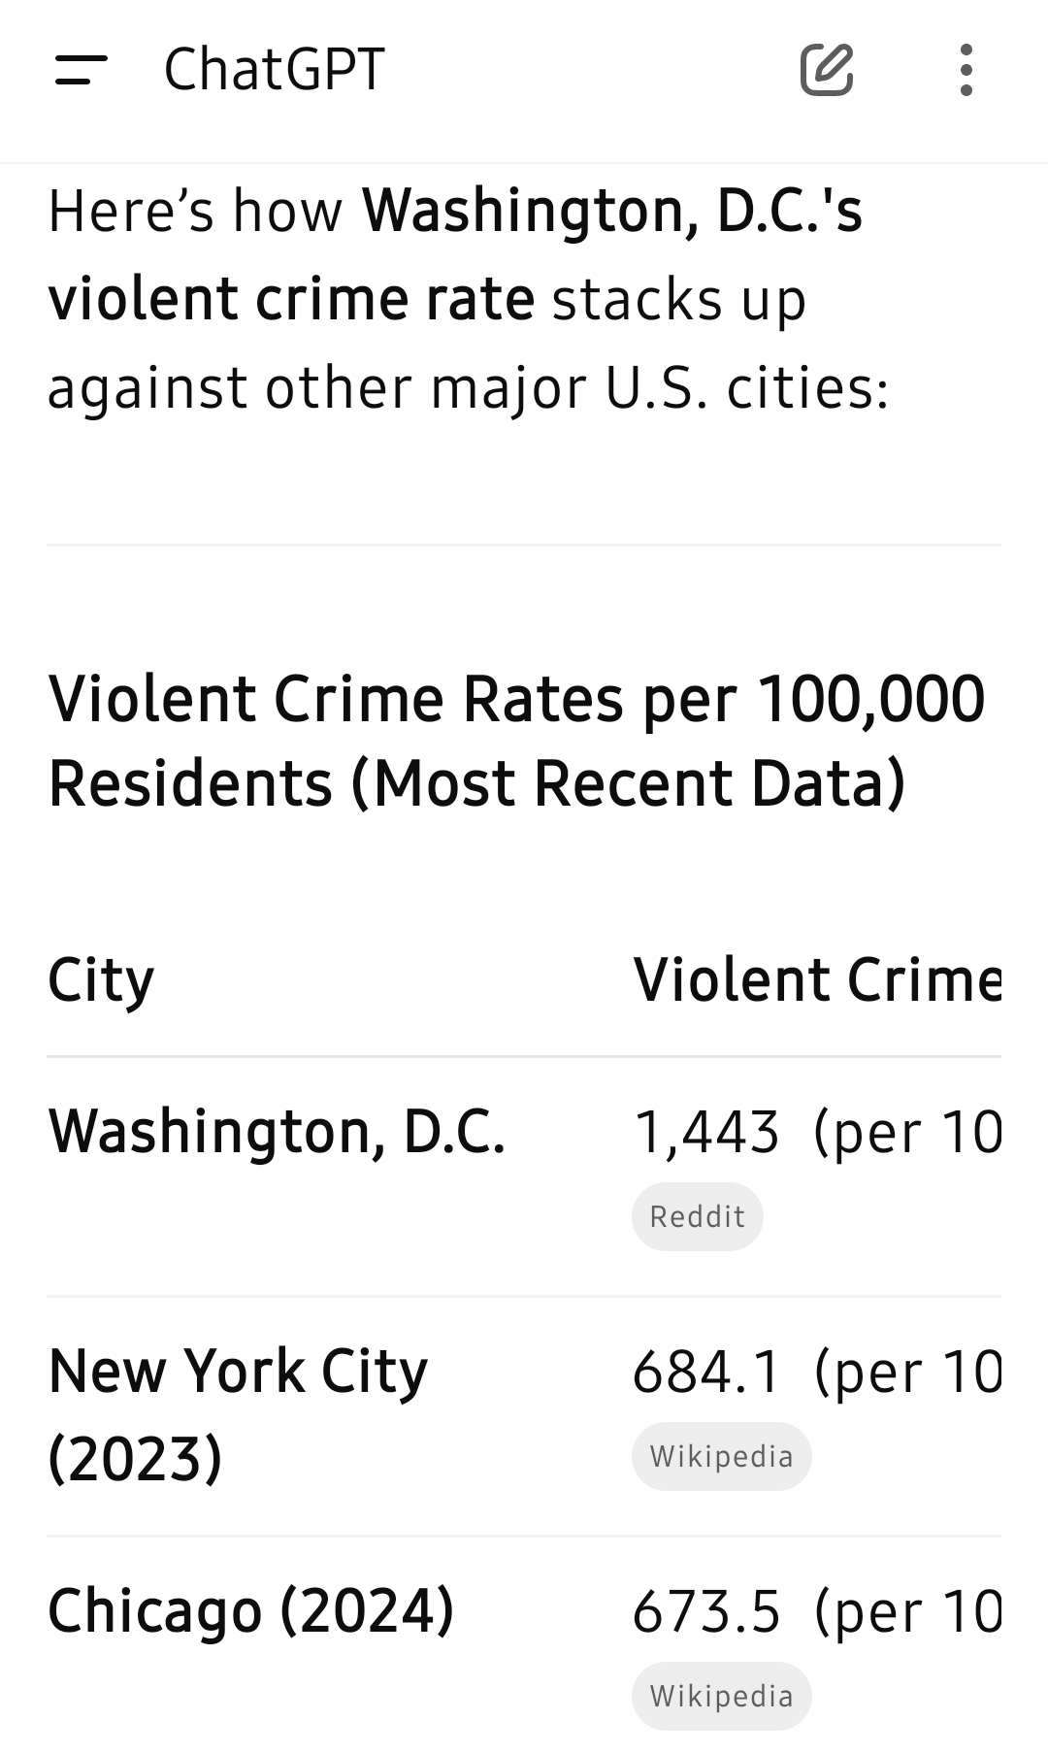Screen dimensions: 1048x1754
Task: Tap "against other major U.S. cities" text
Action: (x=468, y=388)
